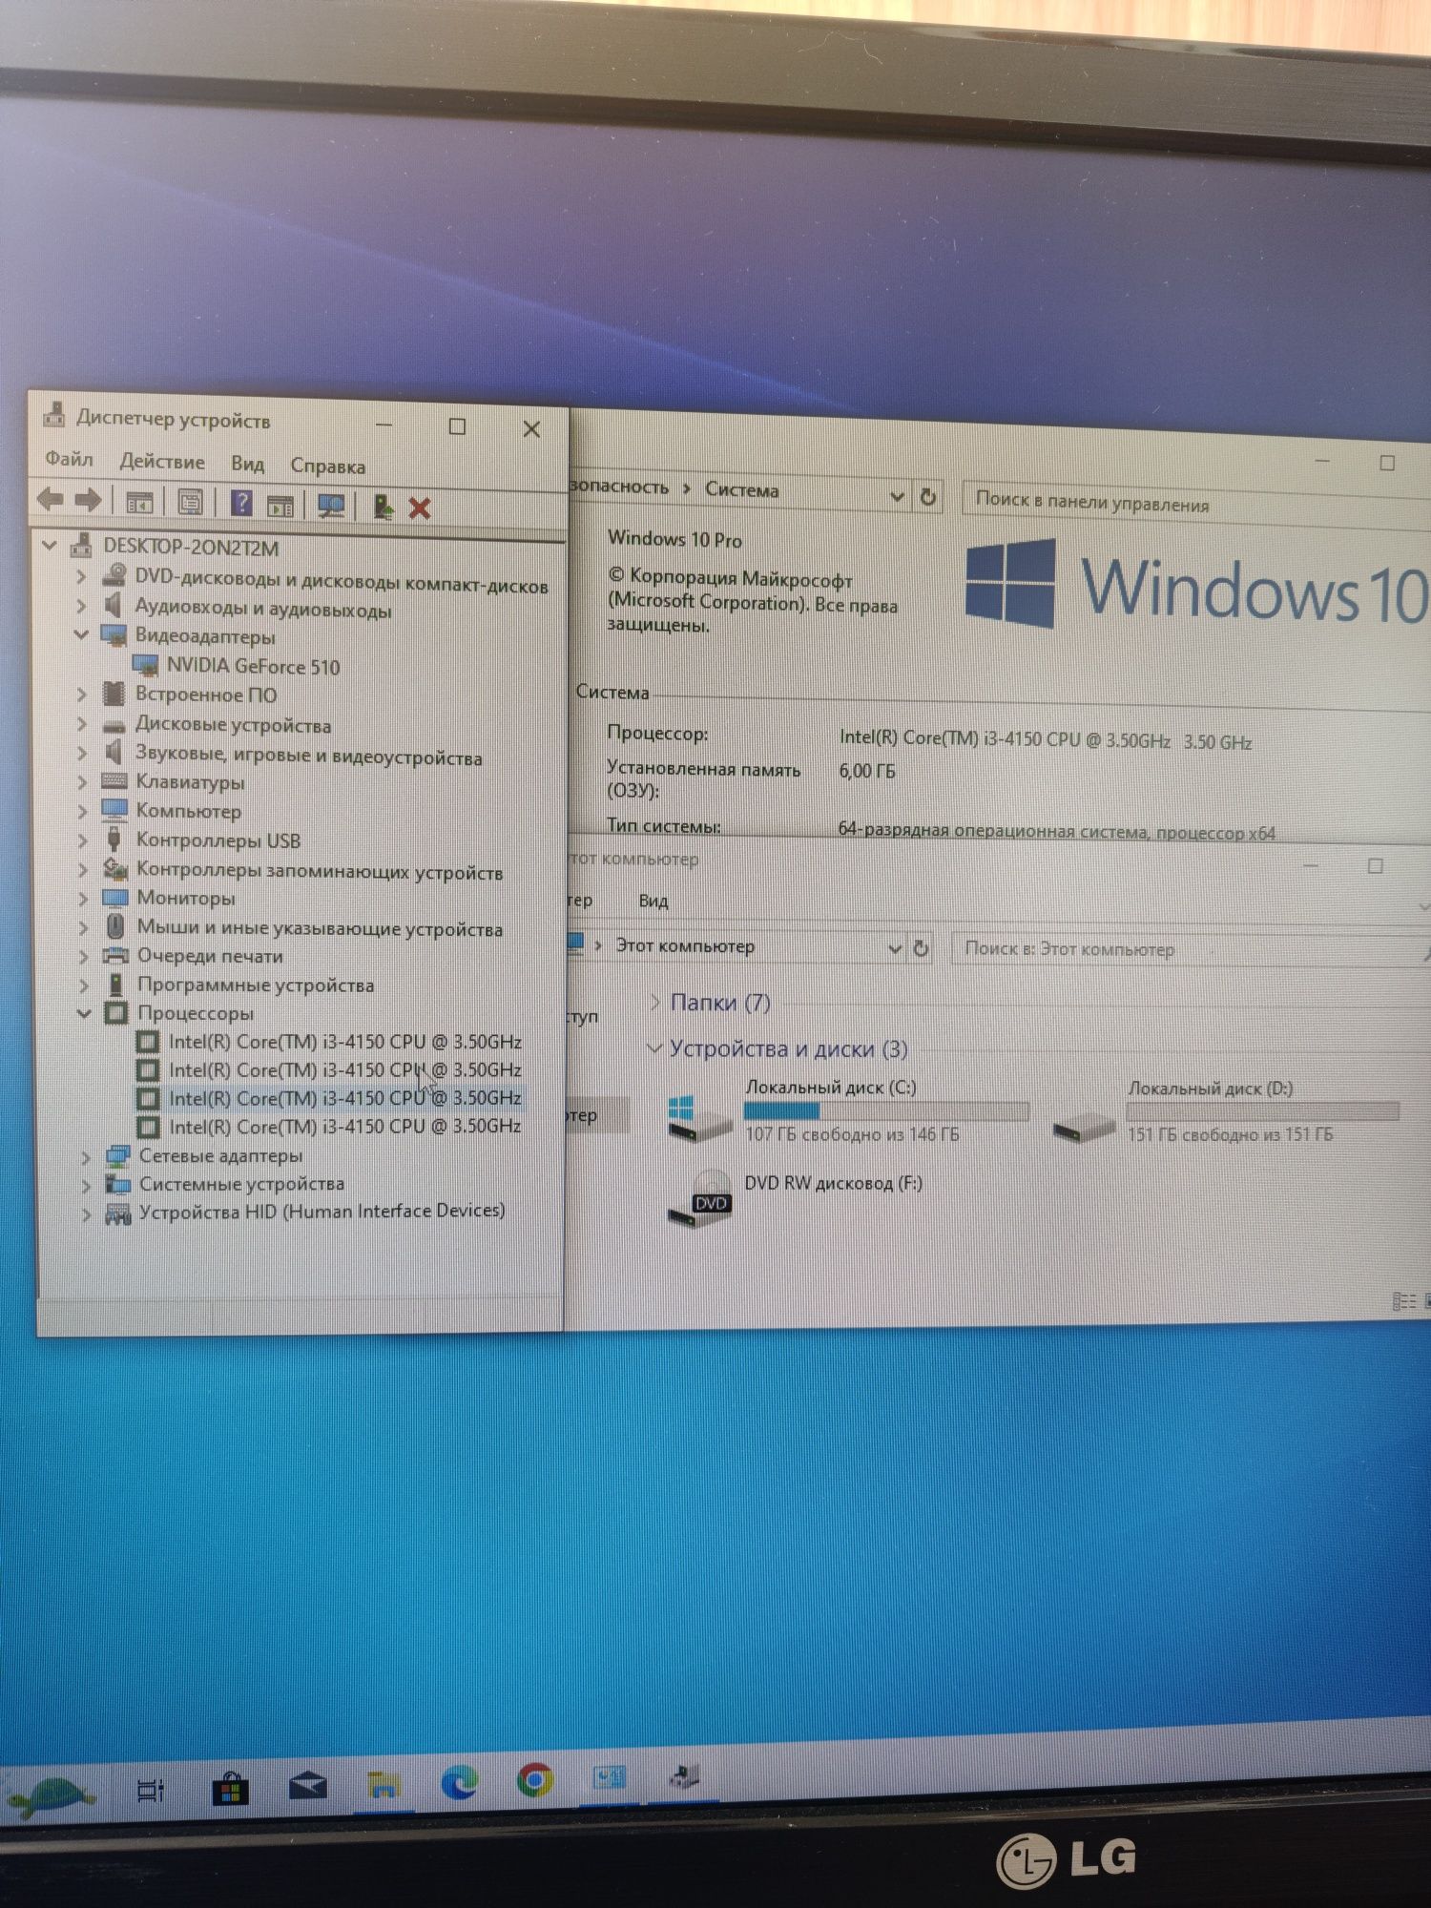Click the Поиск в: Этот компьютер field
Image resolution: width=1431 pixels, height=1908 pixels.
[1191, 950]
